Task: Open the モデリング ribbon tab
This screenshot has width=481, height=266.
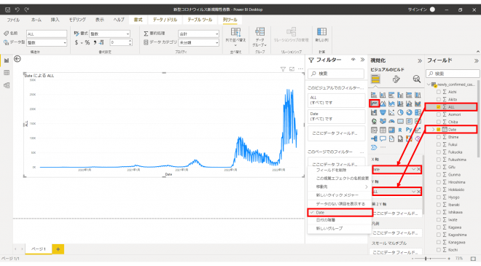Action: [77, 20]
